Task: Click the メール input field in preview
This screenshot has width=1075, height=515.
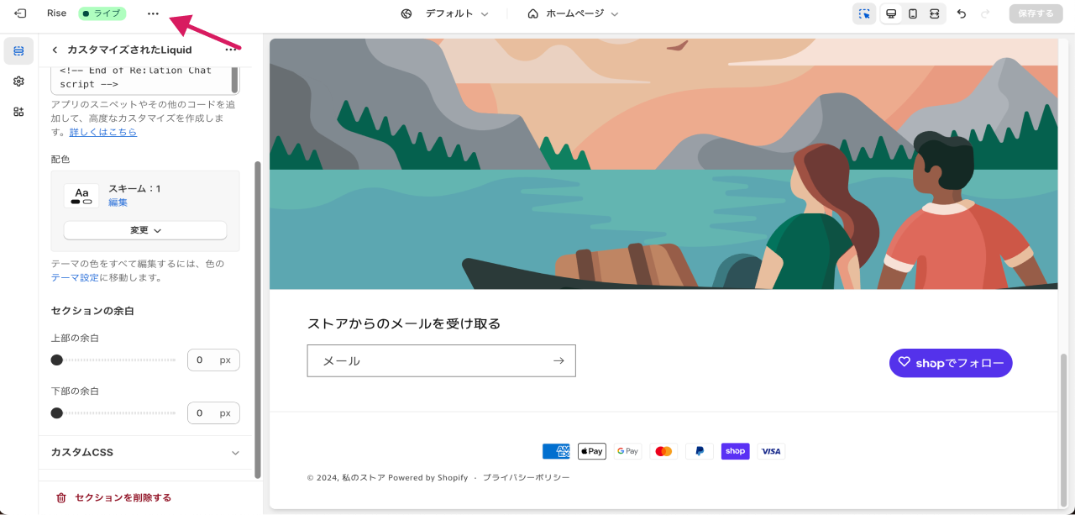Action: pyautogui.click(x=428, y=360)
